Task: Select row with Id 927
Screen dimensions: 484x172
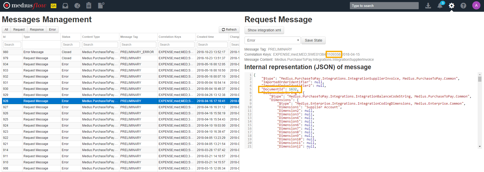Action: (121, 107)
